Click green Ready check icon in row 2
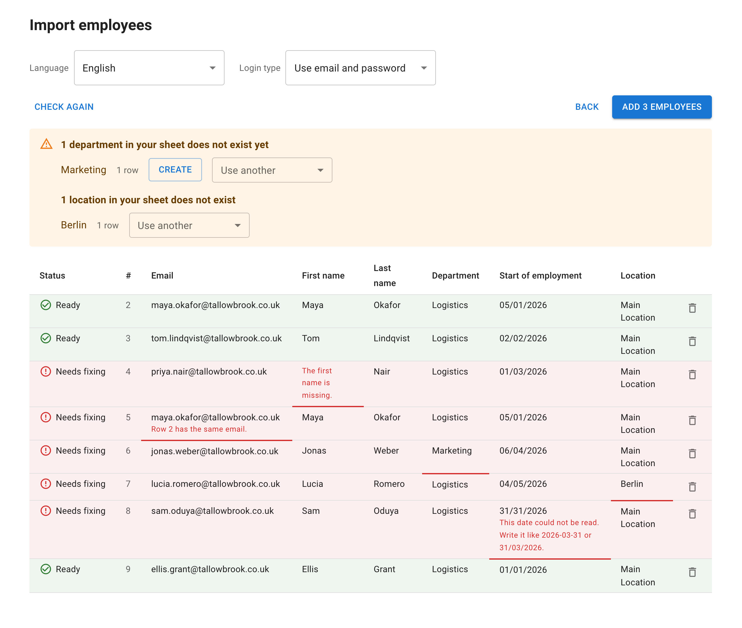Image resolution: width=742 pixels, height=628 pixels. coord(45,305)
